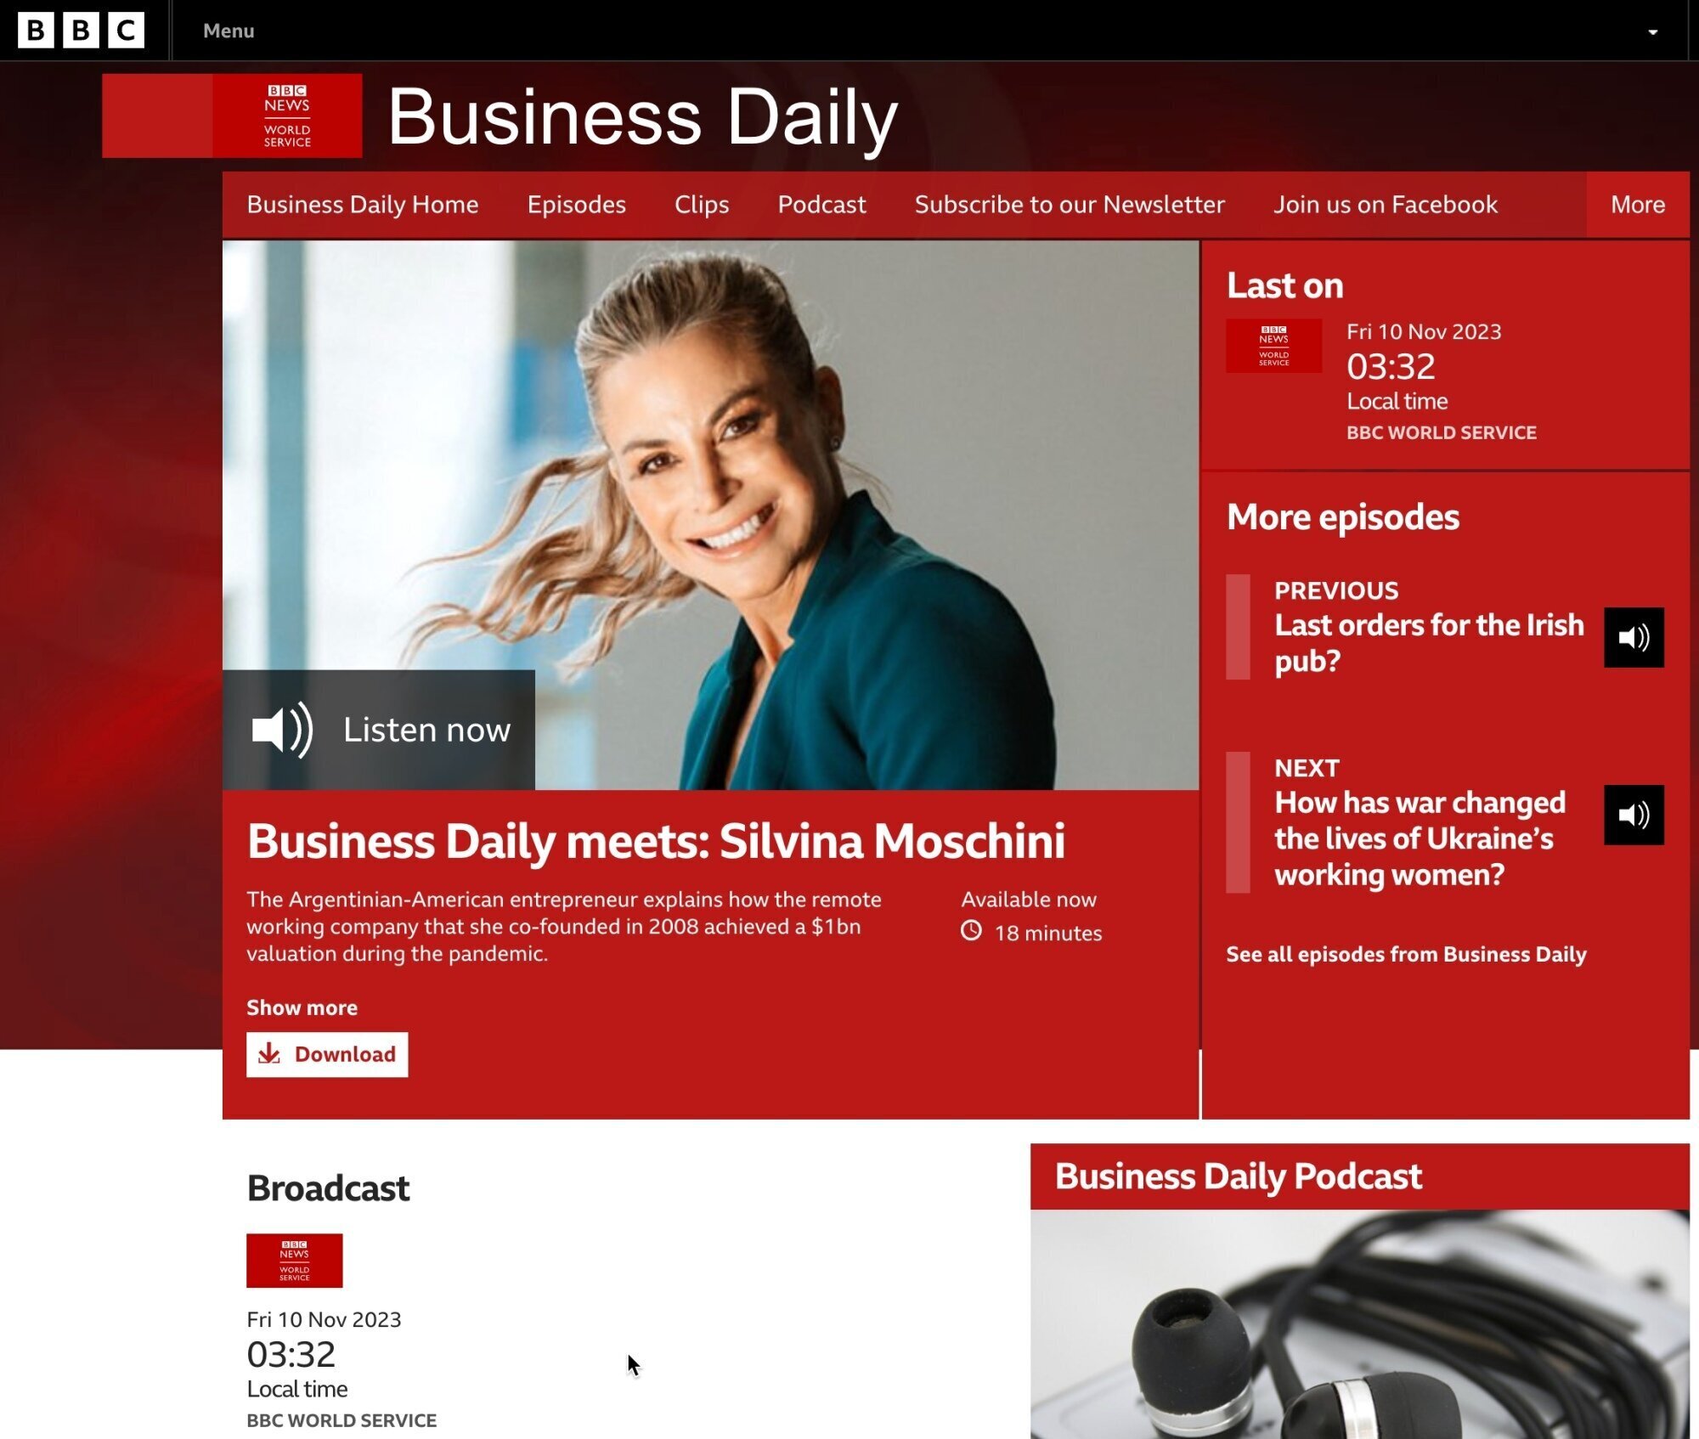This screenshot has height=1439, width=1699.
Task: Click World Service logo under Broadcast heading
Action: 294,1260
